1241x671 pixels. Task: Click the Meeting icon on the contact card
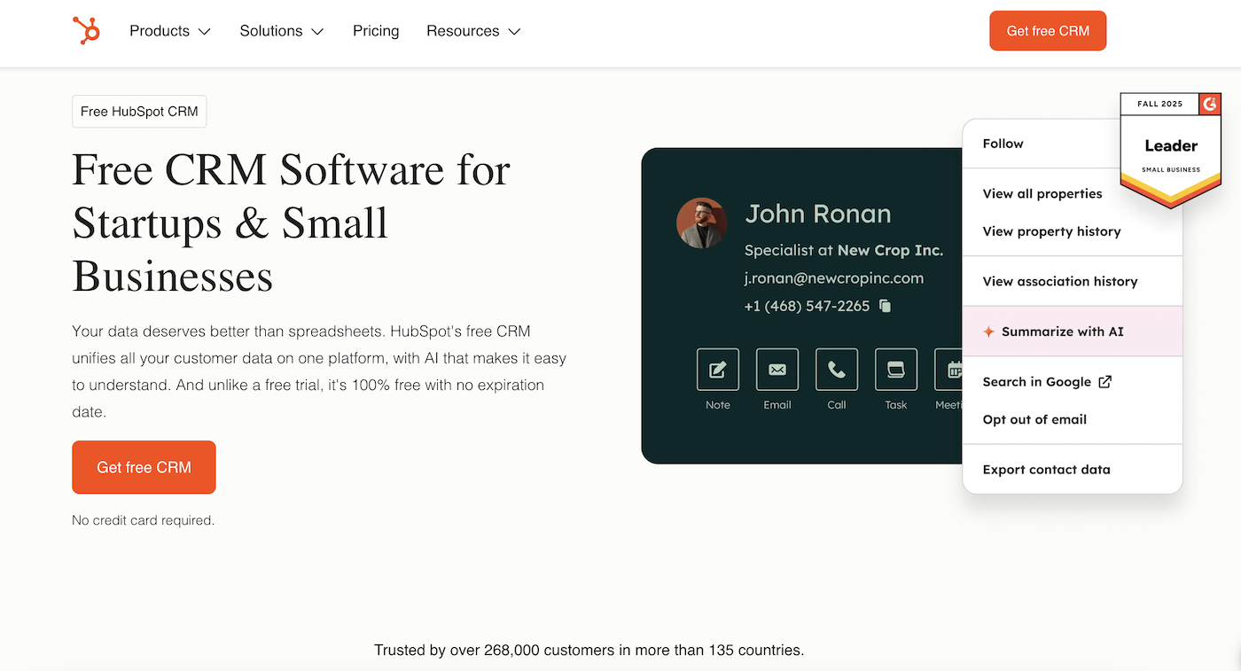[x=948, y=368]
